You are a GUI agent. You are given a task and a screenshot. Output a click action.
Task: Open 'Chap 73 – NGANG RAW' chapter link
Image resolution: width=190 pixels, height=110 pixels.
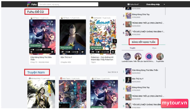pyautogui.click(x=40, y=62)
